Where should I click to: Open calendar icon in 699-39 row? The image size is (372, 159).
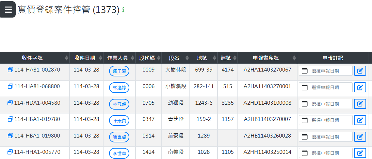tap(305, 71)
